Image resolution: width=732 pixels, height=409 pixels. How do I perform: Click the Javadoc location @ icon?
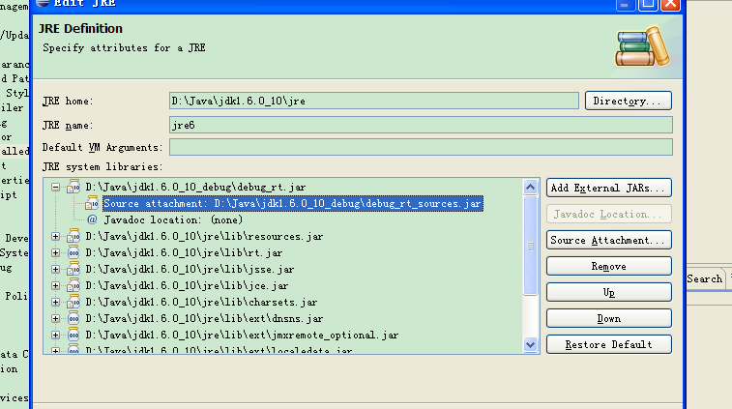pyautogui.click(x=92, y=219)
